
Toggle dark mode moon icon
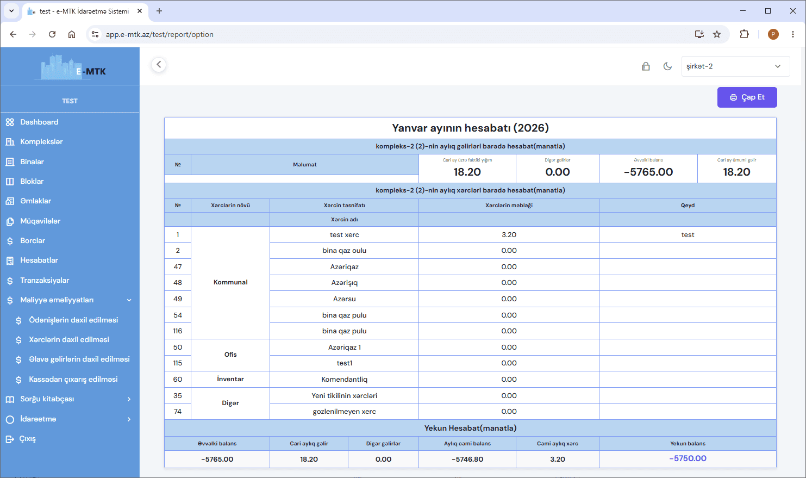[x=667, y=66]
